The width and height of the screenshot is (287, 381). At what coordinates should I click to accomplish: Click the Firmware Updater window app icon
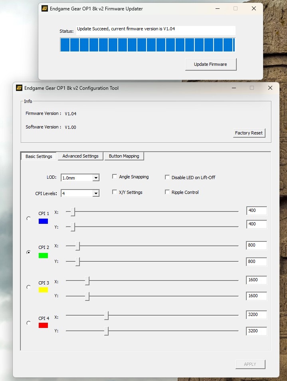pos(44,8)
